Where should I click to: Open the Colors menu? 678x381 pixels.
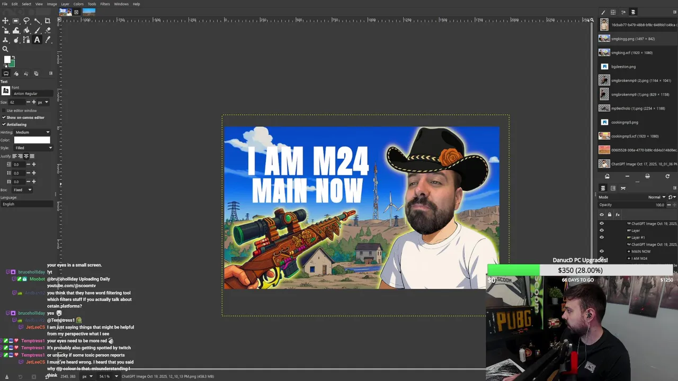click(x=78, y=4)
